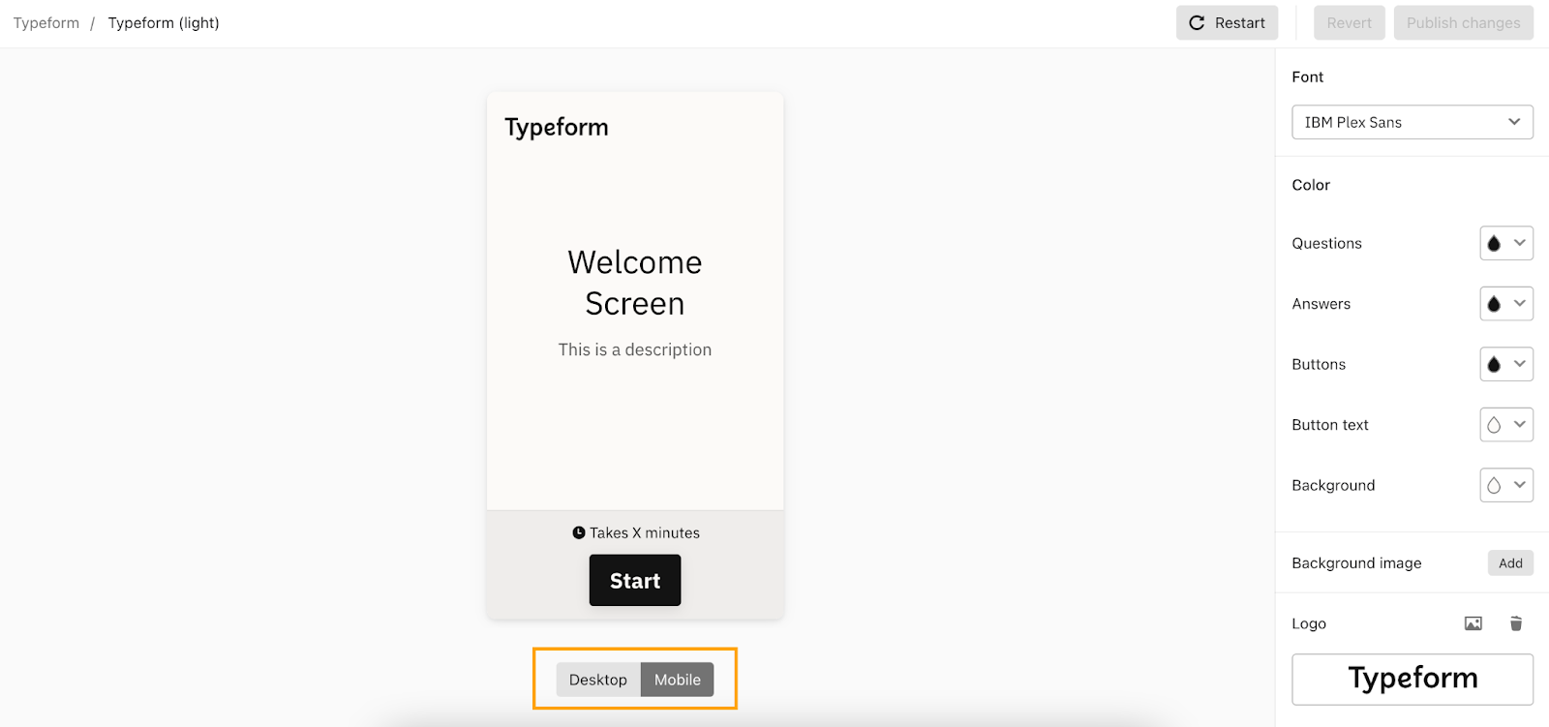
Task: Delete the logo with trash icon
Action: coord(1516,623)
